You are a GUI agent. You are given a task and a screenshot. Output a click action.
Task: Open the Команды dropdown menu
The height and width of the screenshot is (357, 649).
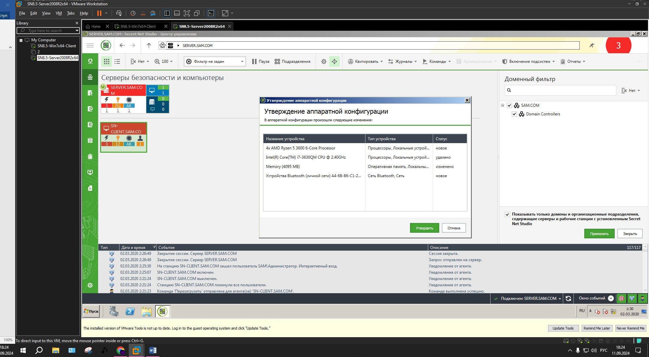(x=437, y=61)
